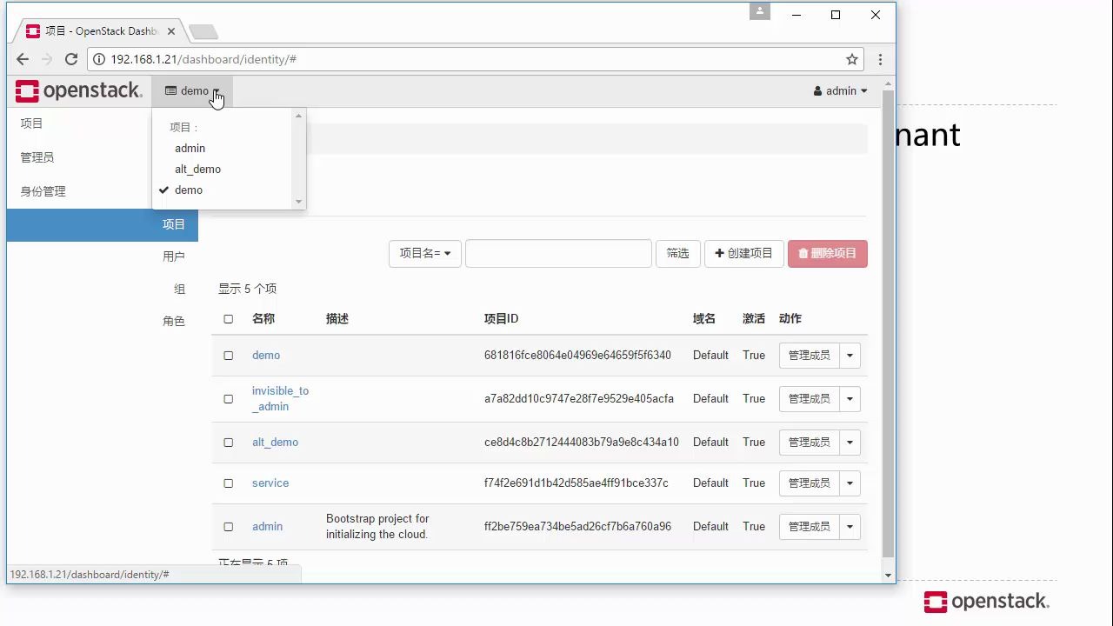Check the invisible_to_admin row checkbox
Image resolution: width=1113 pixels, height=626 pixels.
[x=229, y=399]
